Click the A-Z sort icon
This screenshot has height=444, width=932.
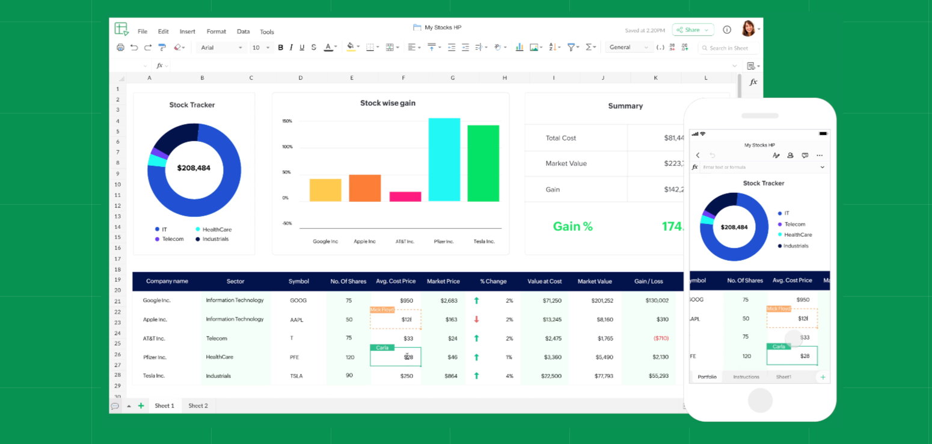(553, 47)
